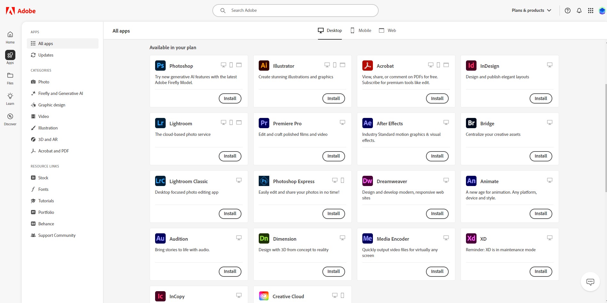Open Files in the left rail
The width and height of the screenshot is (607, 303).
point(10,78)
